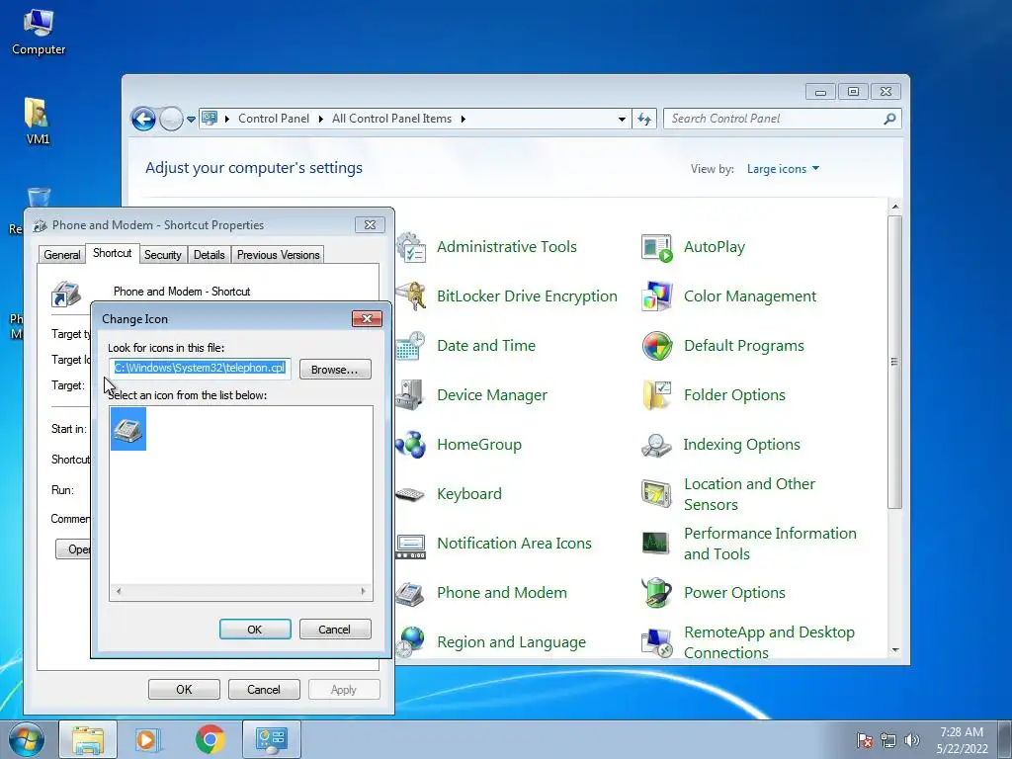Open the Folder Options icon
The image size is (1012, 759).
tap(657, 395)
